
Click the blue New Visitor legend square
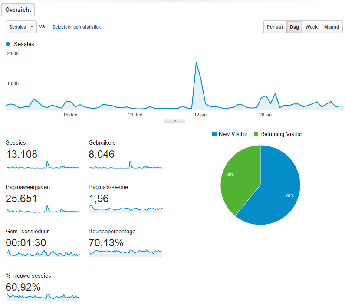214,134
